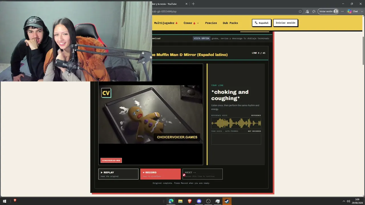Image resolution: width=365 pixels, height=205 pixels.
Task: Expand the Crear dropdown menu
Action: 191,23
